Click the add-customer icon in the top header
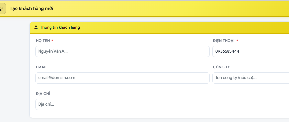This screenshot has width=289, height=122. [x=2, y=8]
